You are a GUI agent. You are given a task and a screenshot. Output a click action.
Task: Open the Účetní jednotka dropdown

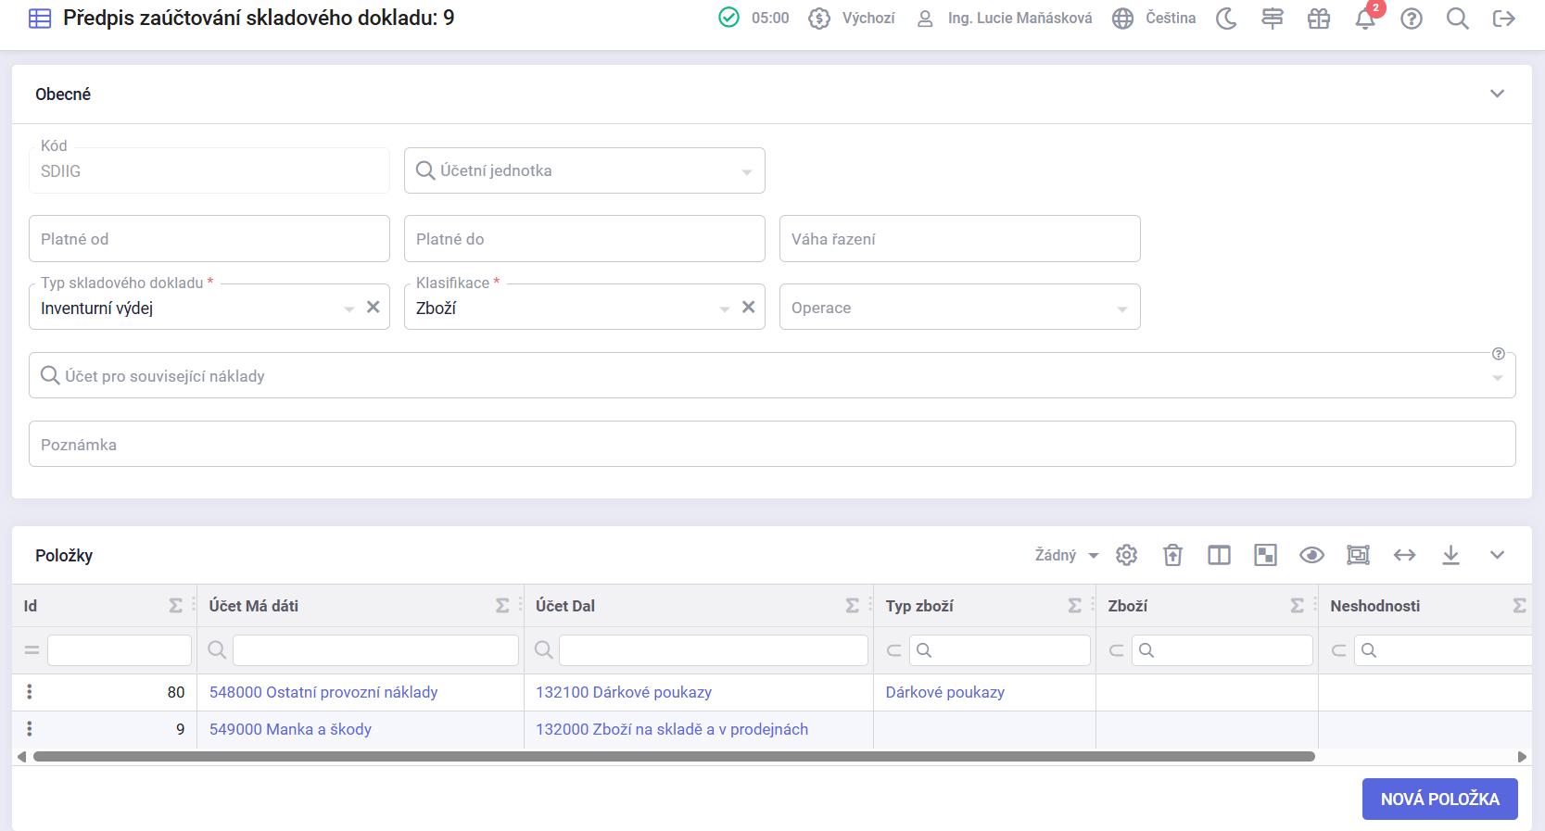(x=584, y=170)
